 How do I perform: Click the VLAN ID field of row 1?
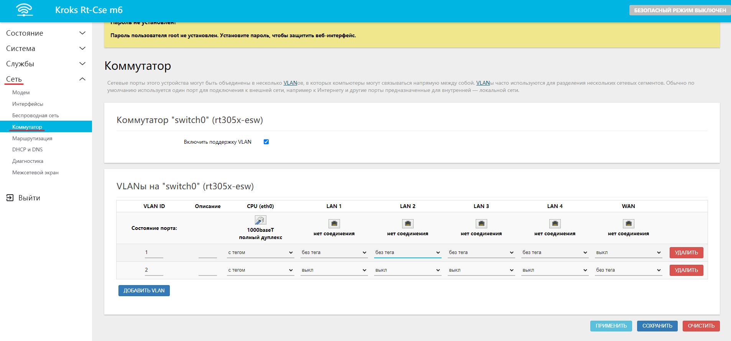pos(154,252)
